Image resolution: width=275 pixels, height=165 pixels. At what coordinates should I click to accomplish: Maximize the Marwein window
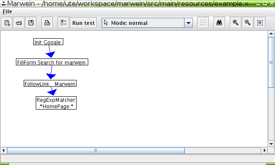[265, 3]
